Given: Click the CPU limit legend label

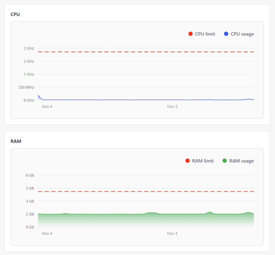Looking at the screenshot, I should pyautogui.click(x=205, y=34).
